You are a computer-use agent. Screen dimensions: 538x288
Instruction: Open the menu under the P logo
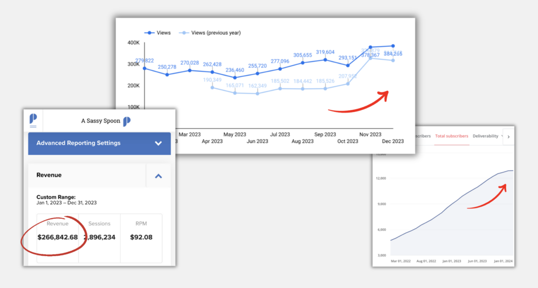33,127
